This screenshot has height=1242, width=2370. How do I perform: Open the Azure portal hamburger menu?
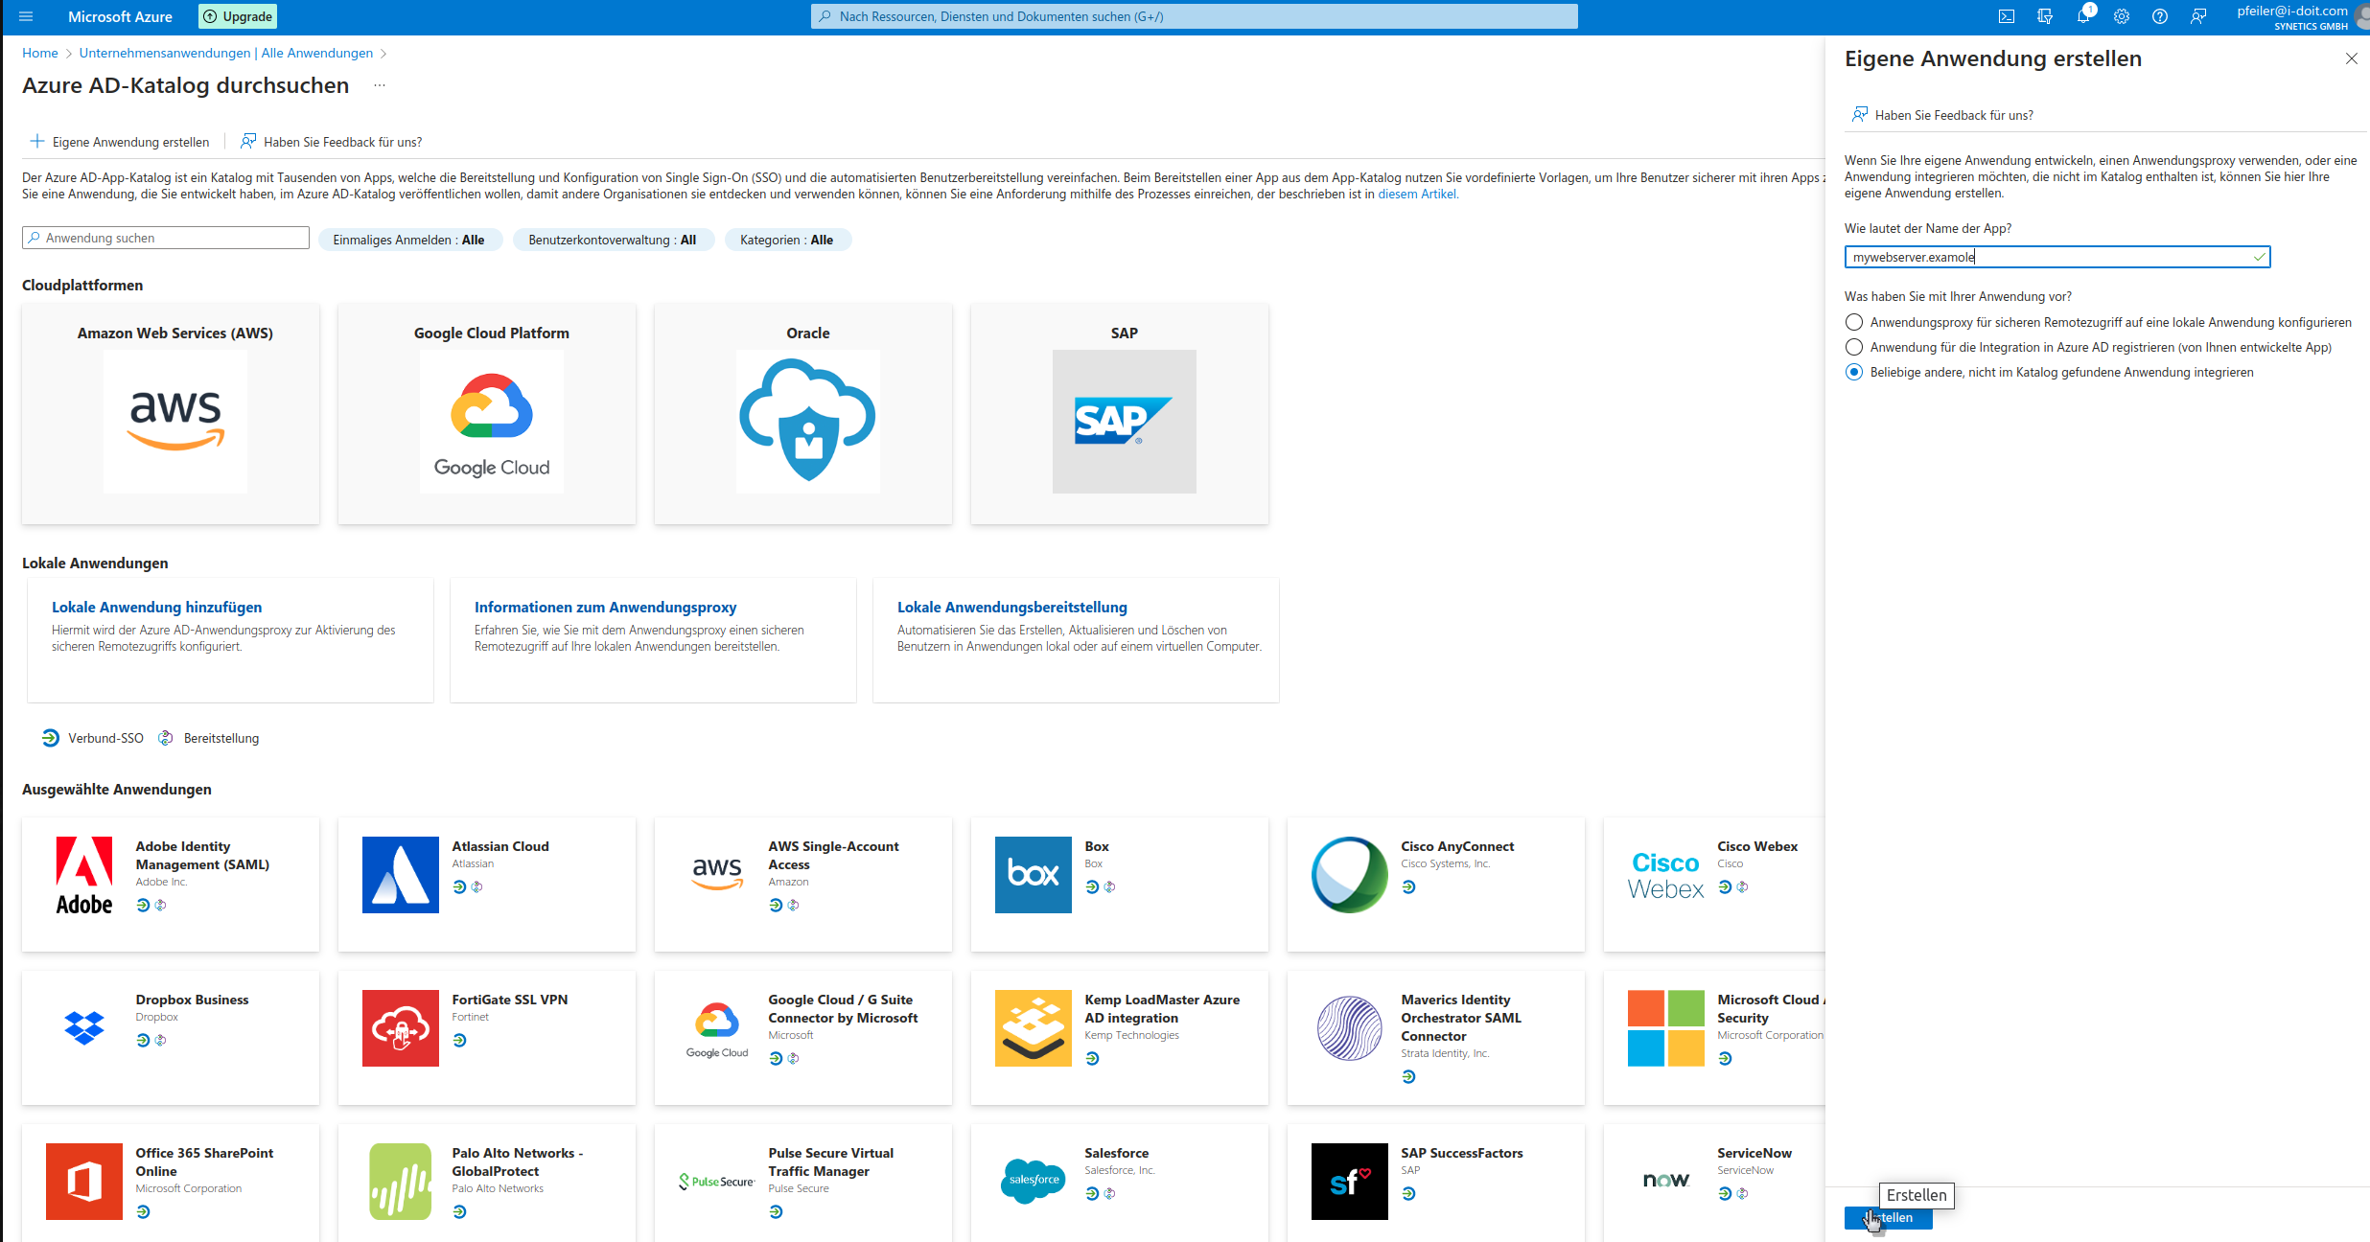click(26, 16)
